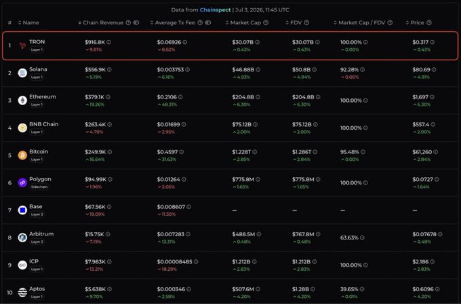Screen dimensions: 461x304
Task: Click the Aptos logo icon
Action: 22,292
